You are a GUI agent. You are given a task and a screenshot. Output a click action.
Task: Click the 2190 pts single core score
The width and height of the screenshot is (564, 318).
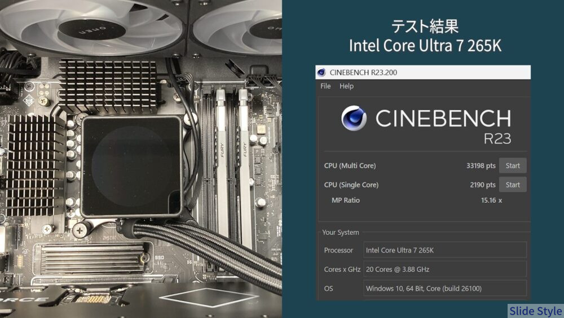(x=483, y=185)
